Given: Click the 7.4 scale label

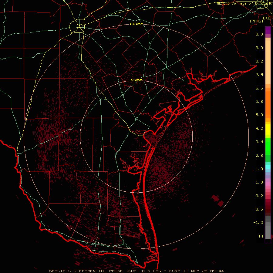Looking at the screenshot, I should 259,75.
